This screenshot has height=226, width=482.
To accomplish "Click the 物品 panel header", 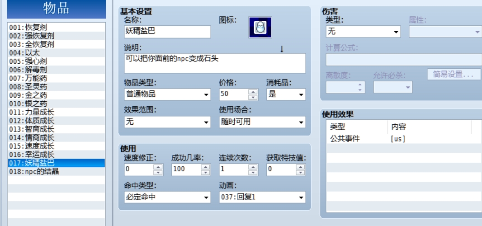I will pos(56,9).
